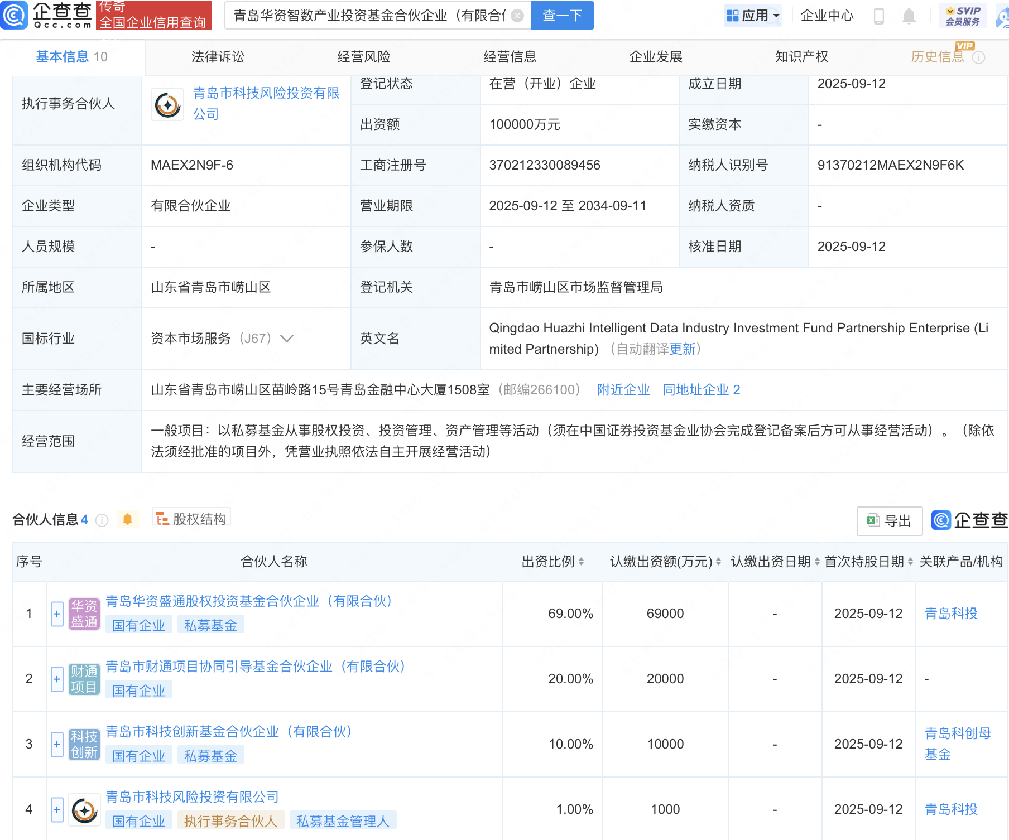Click 青岛科创母基金 related link
The image size is (1009, 840).
pos(958,744)
